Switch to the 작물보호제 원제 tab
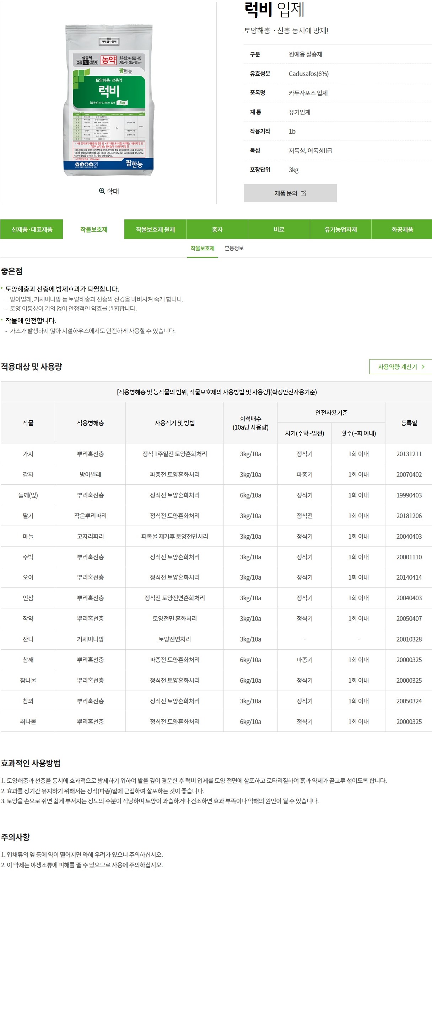Viewport: 432px width, 1017px height. coord(155,229)
